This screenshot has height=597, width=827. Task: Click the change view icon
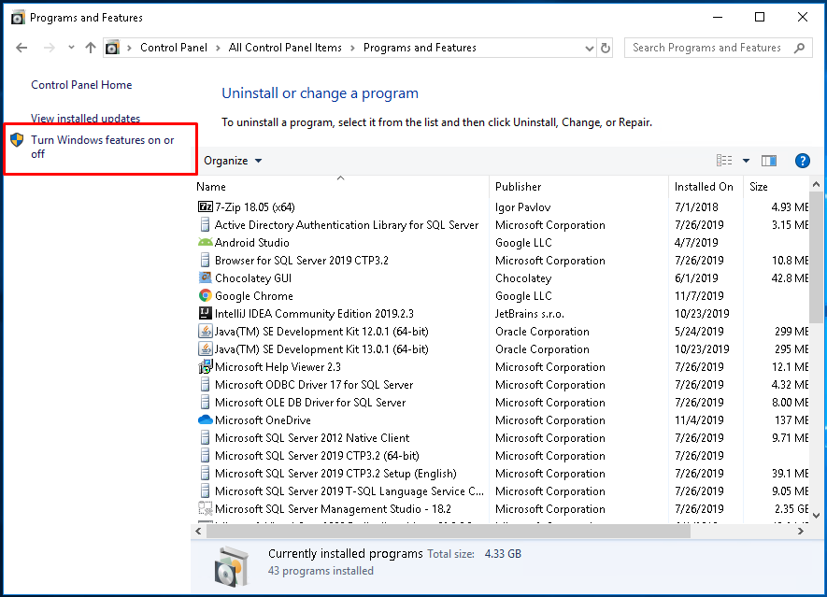[724, 161]
